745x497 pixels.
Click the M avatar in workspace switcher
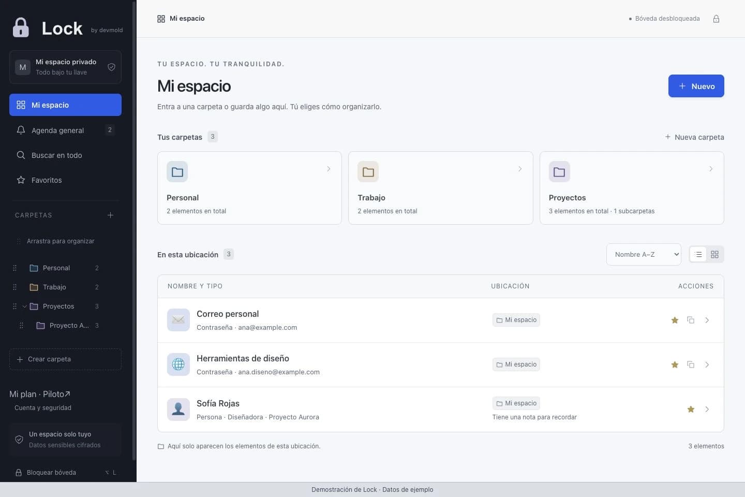[x=23, y=67]
